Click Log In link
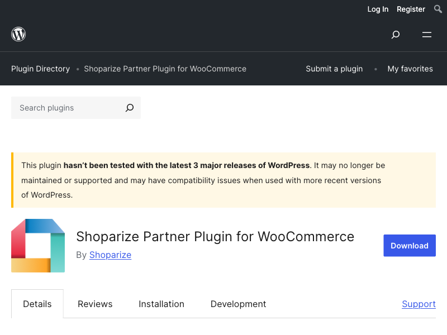Viewport: 447px width, 335px height. point(378,9)
